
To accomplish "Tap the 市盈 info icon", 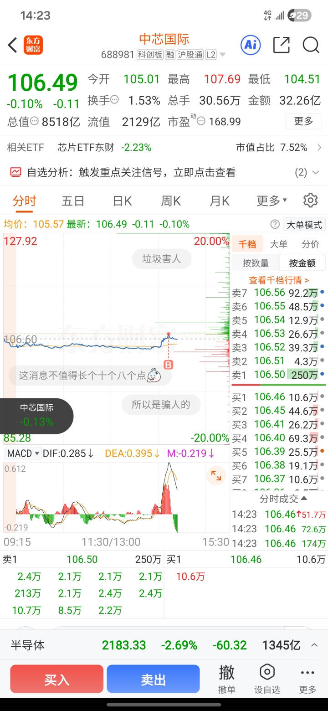I will coord(201,122).
